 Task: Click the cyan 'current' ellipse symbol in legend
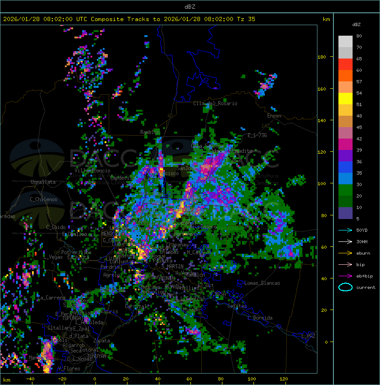coord(345,287)
